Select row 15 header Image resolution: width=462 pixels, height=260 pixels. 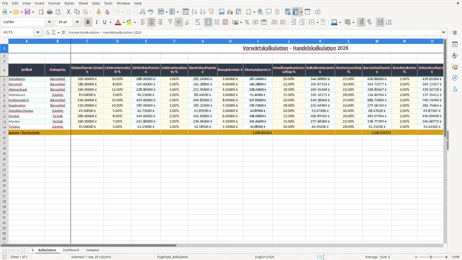[4, 133]
